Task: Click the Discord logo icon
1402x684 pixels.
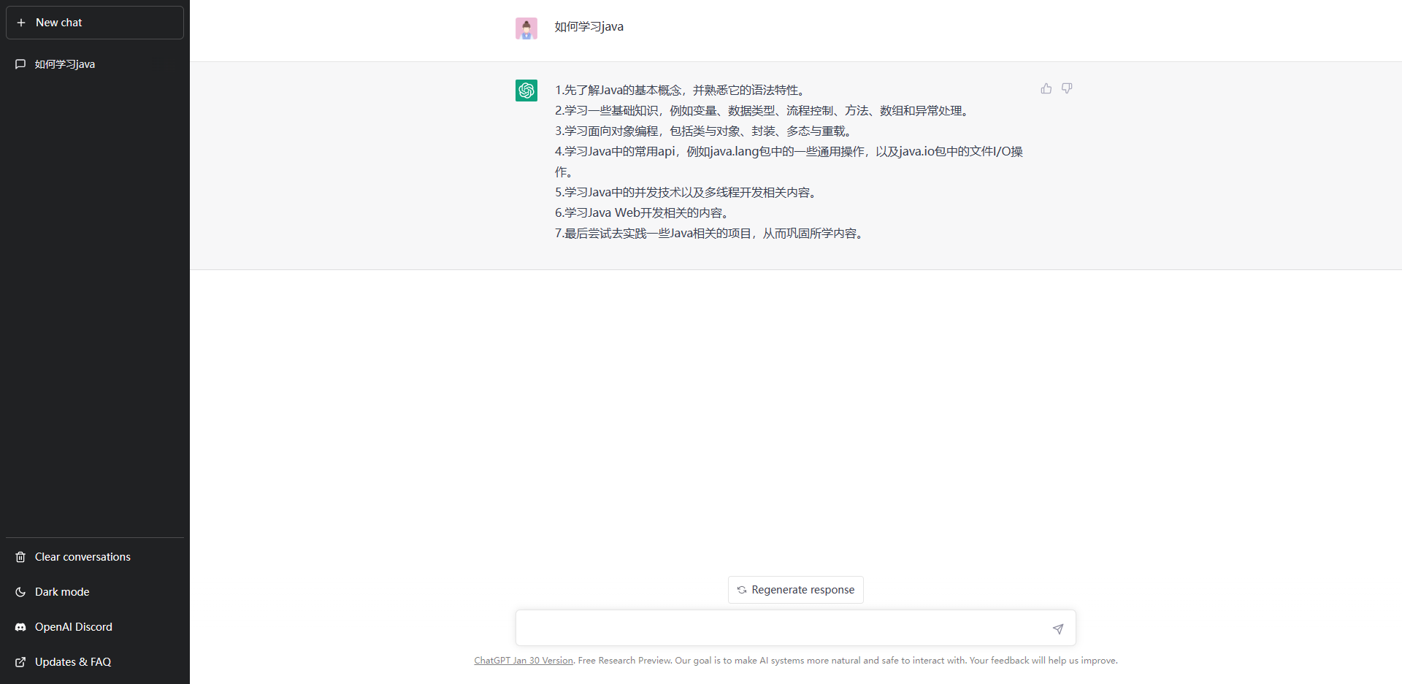Action: (20, 627)
